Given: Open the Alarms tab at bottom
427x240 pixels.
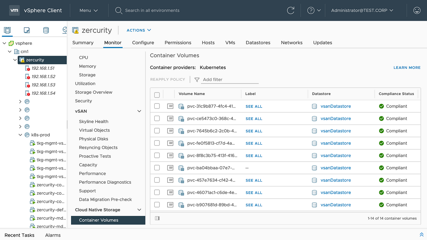Looking at the screenshot, I should (53, 235).
